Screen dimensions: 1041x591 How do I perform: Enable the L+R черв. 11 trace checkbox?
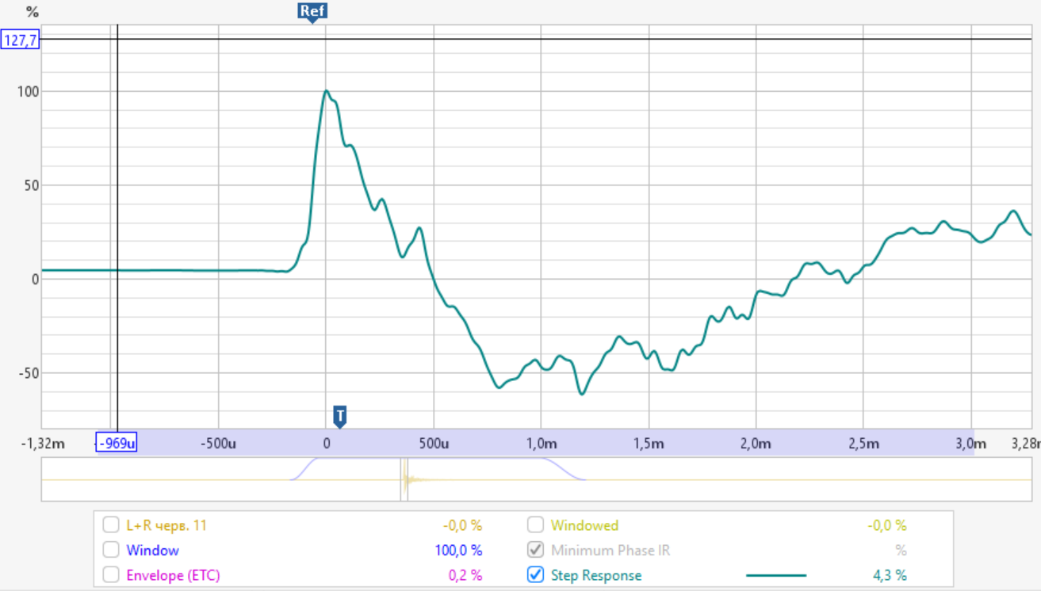tap(112, 525)
